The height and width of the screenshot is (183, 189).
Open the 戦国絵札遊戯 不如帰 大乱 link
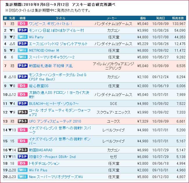click(x=51, y=66)
